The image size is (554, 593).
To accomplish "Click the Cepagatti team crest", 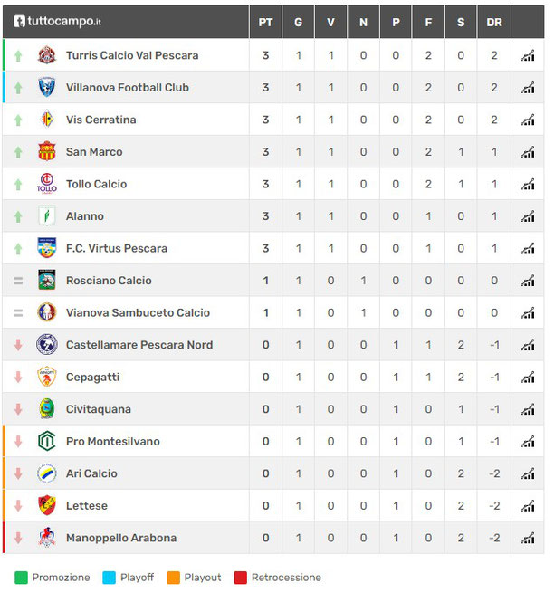I will click(x=47, y=377).
